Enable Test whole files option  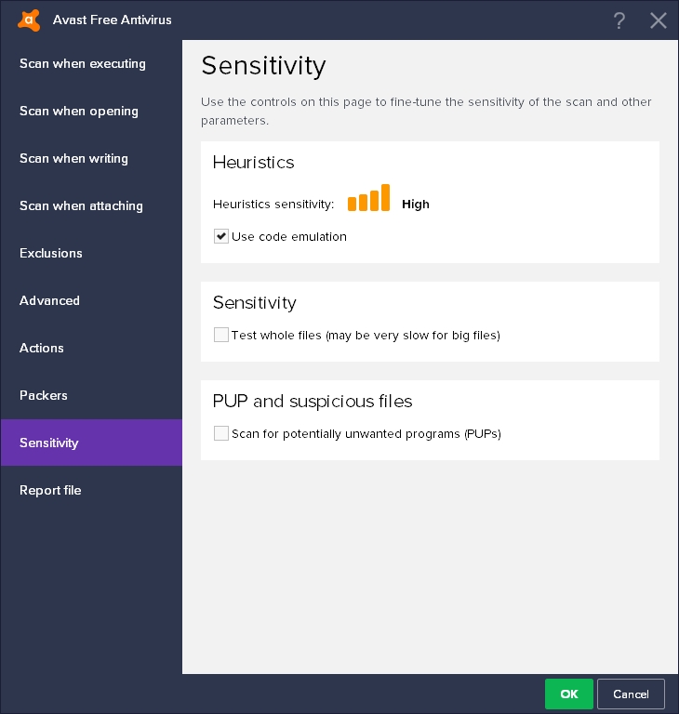pyautogui.click(x=221, y=335)
